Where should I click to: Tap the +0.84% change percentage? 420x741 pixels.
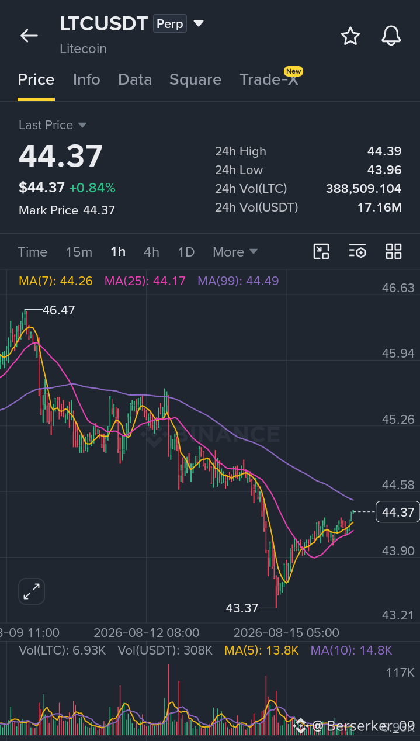[92, 188]
